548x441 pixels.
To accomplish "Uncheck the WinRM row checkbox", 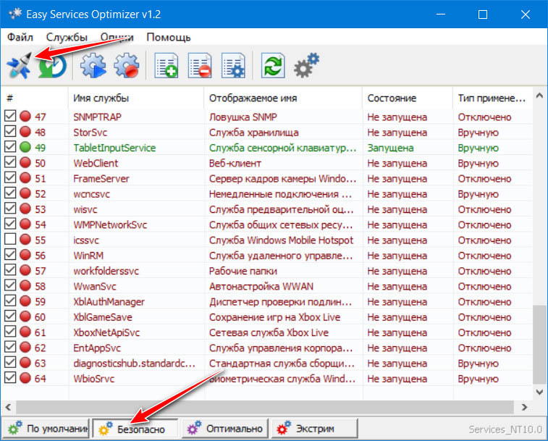I will [10, 254].
